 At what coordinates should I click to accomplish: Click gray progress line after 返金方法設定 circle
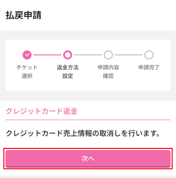(x=88, y=55)
